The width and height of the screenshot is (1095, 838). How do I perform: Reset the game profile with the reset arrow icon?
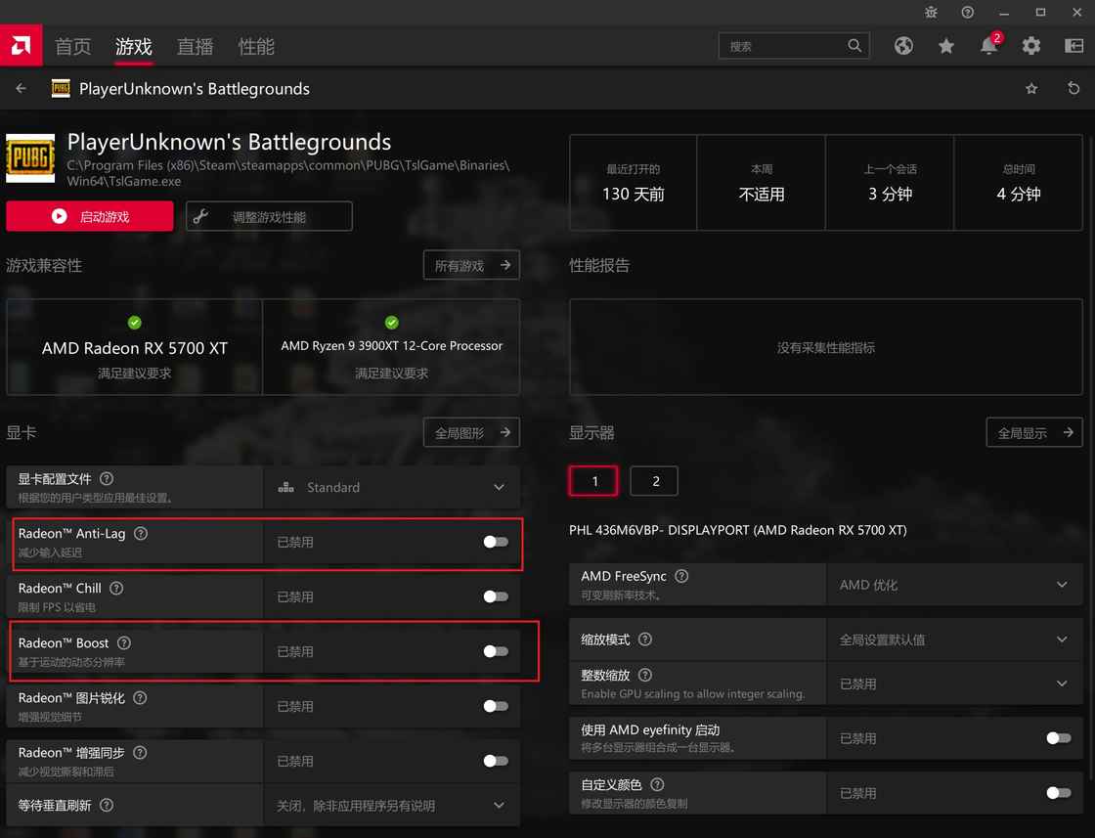click(1073, 88)
